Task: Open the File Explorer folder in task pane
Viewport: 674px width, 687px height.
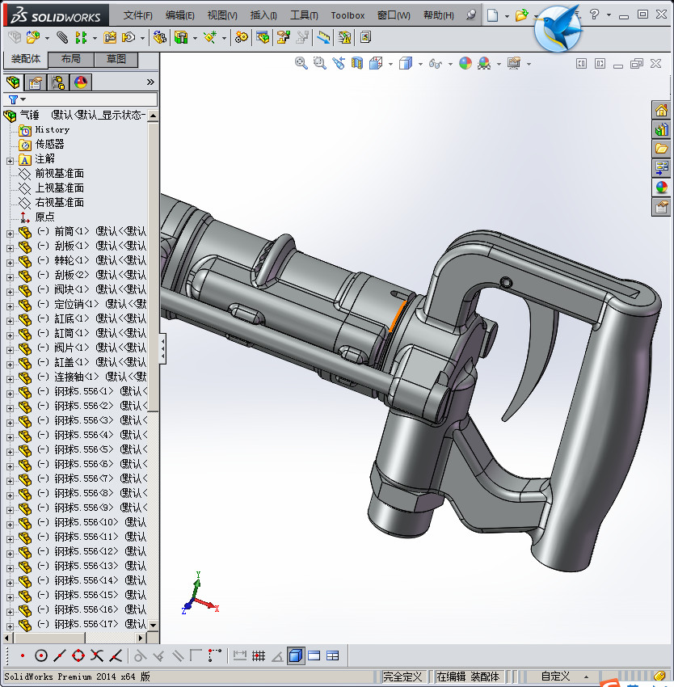Action: [x=661, y=149]
